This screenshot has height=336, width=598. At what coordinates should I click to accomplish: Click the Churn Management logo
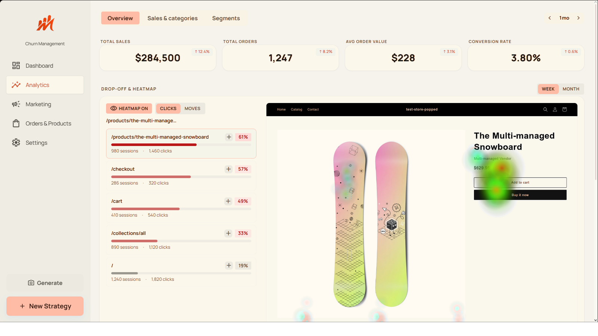pyautogui.click(x=45, y=23)
